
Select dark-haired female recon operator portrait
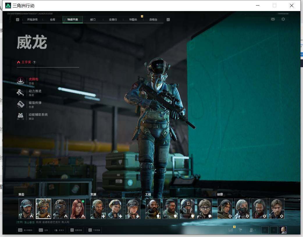[225, 209]
